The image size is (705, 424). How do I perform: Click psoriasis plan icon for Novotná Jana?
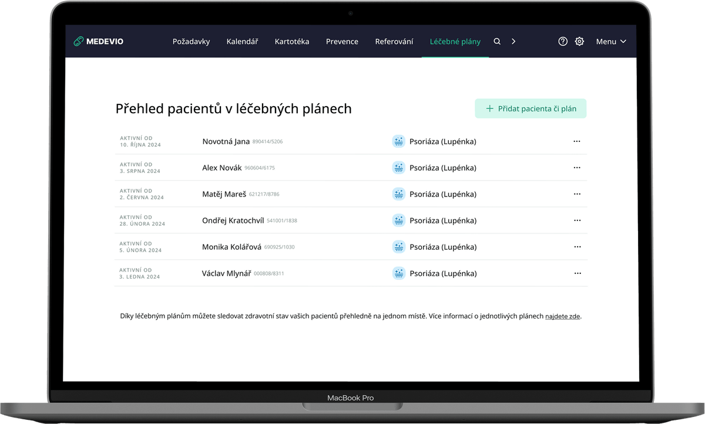pos(399,141)
